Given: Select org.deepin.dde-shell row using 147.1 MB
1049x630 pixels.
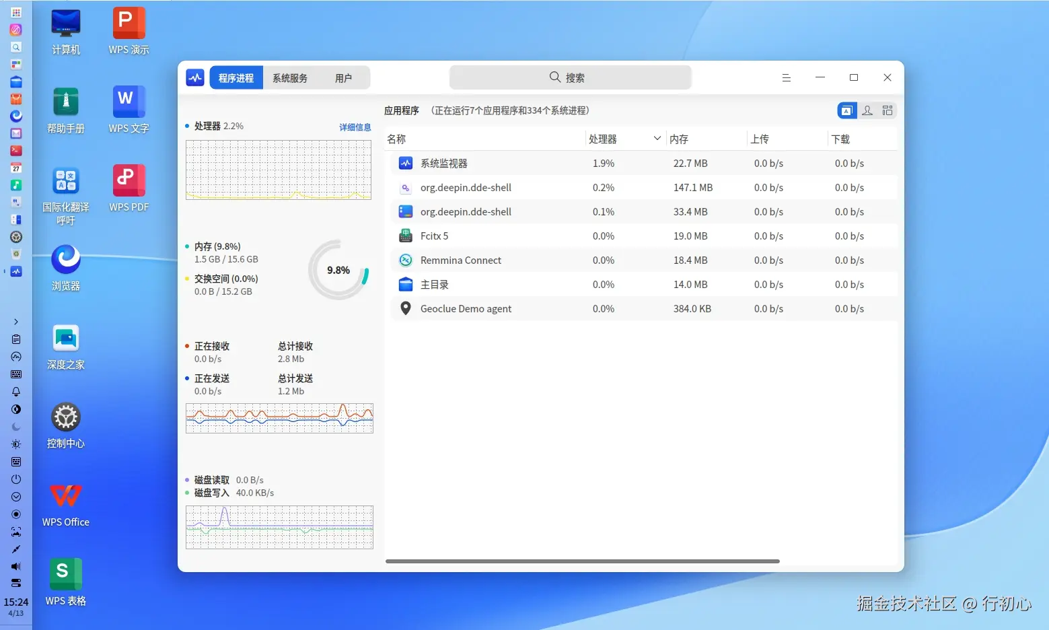Looking at the screenshot, I should coord(644,187).
